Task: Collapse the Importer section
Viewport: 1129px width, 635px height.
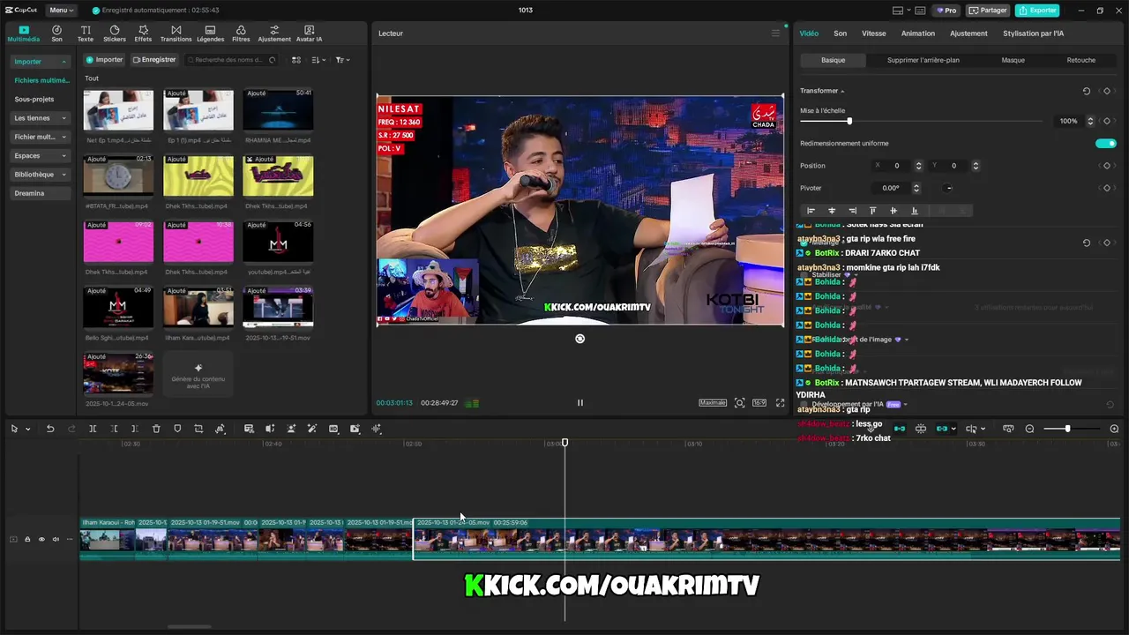Action: [64, 62]
